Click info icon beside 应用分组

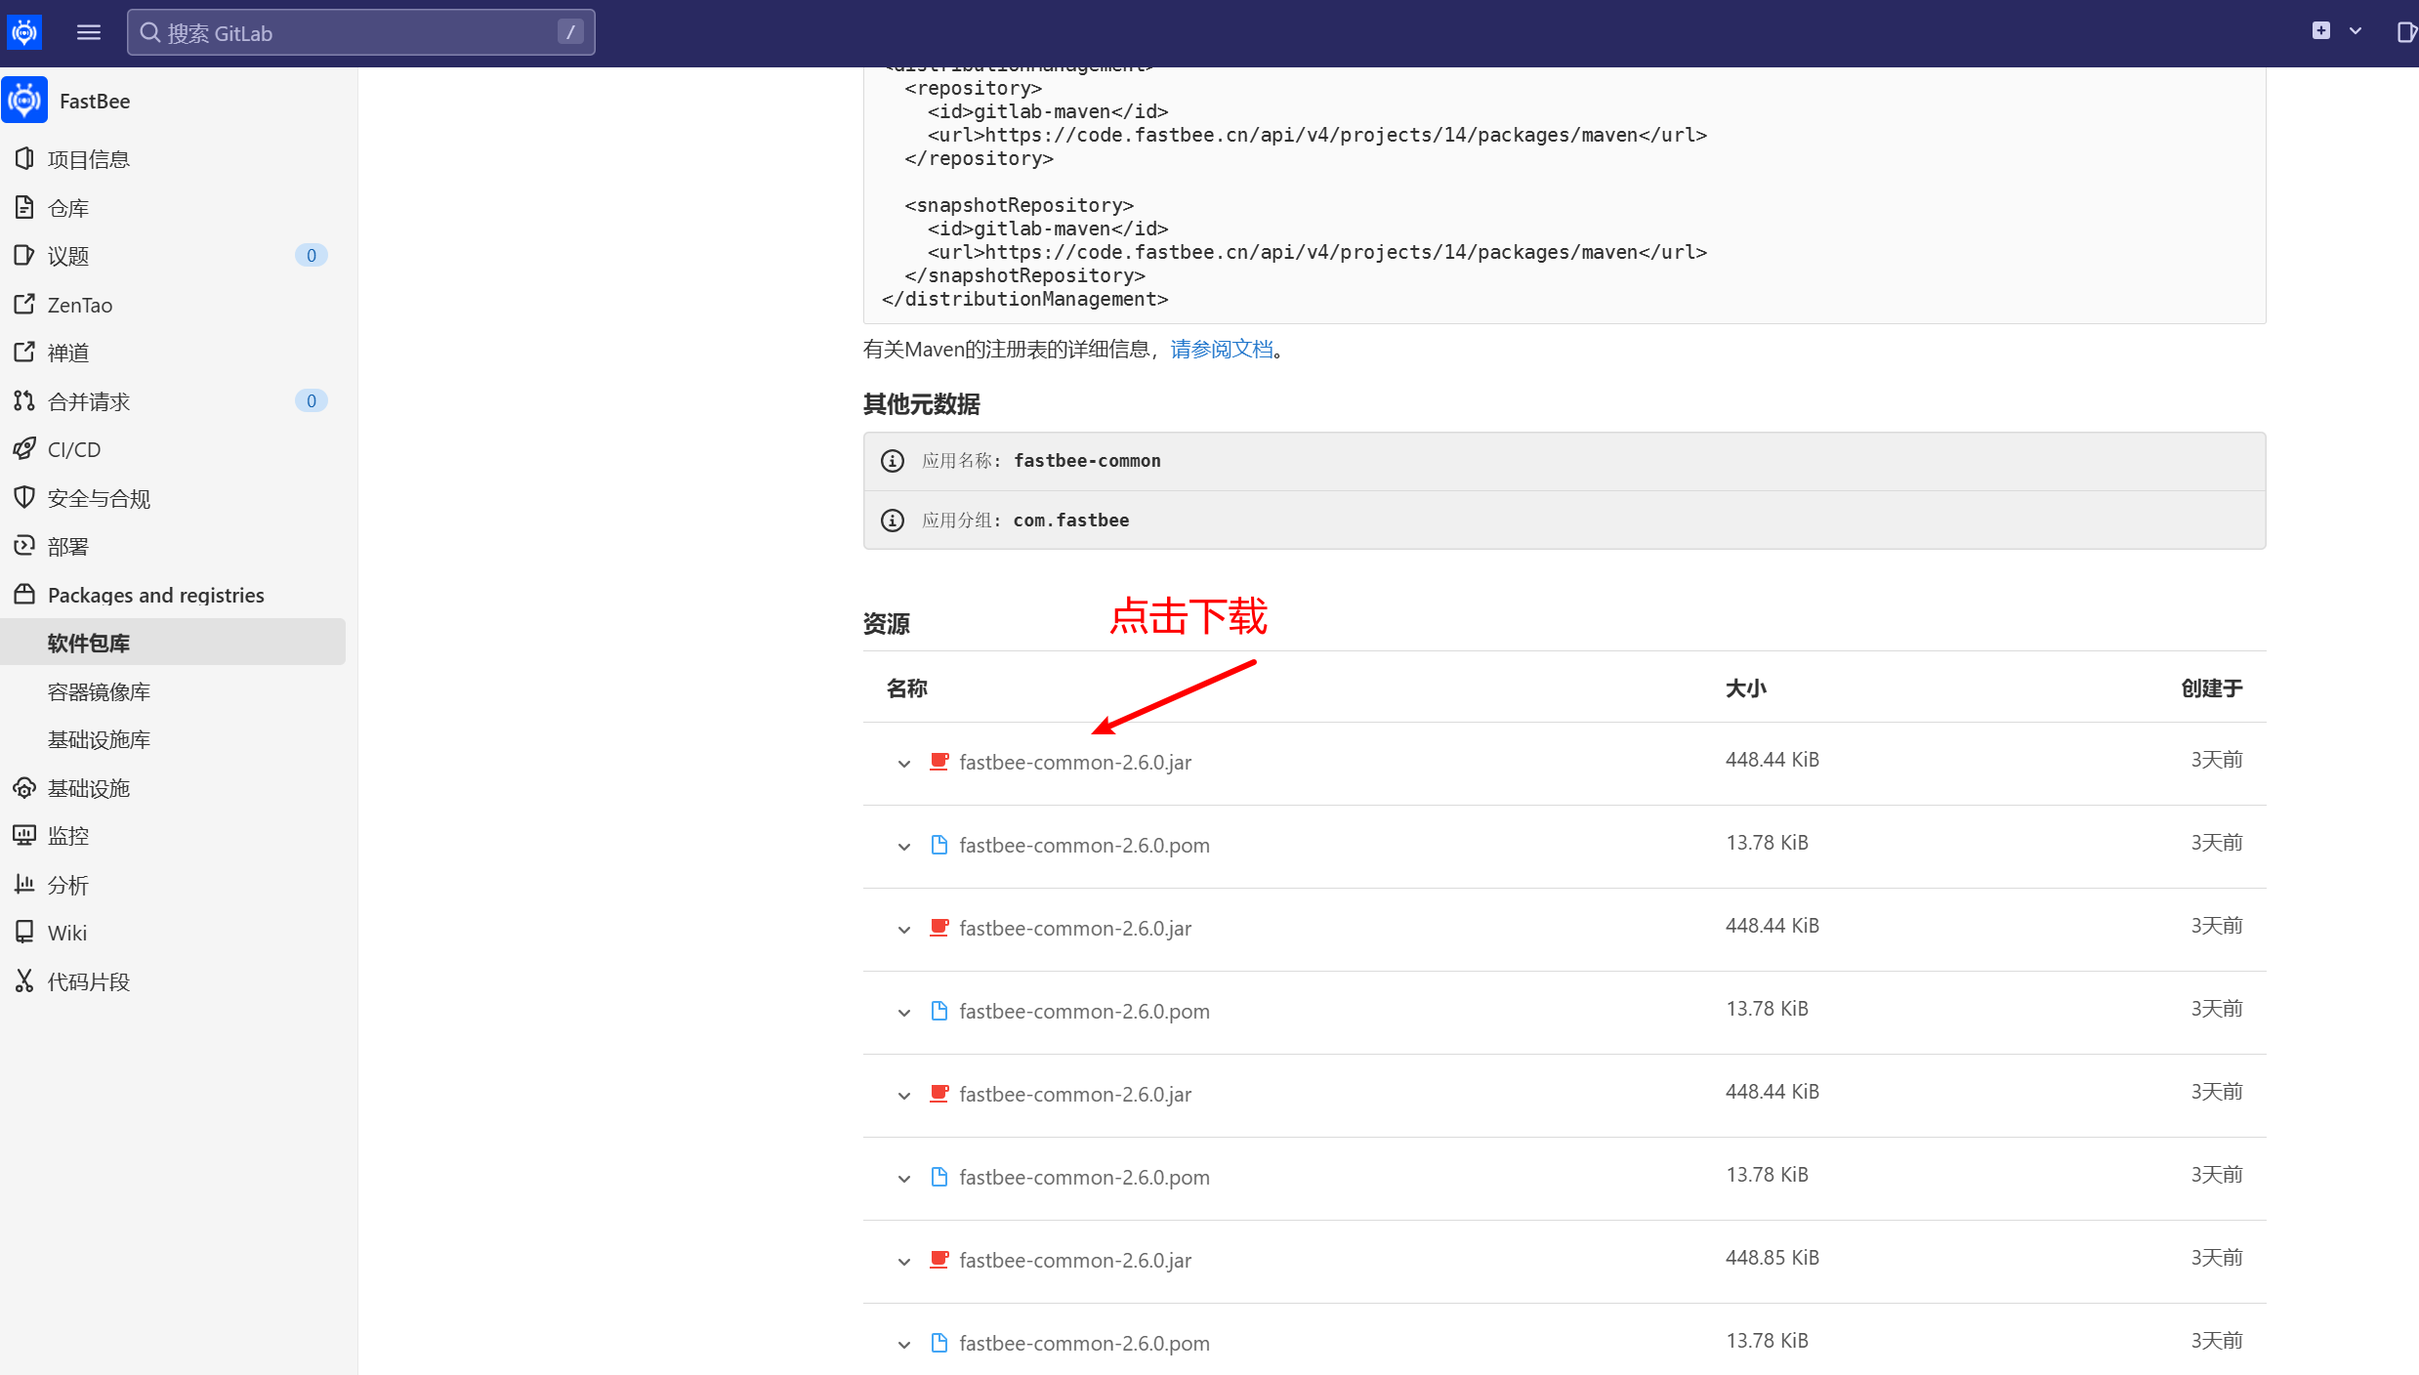point(893,521)
